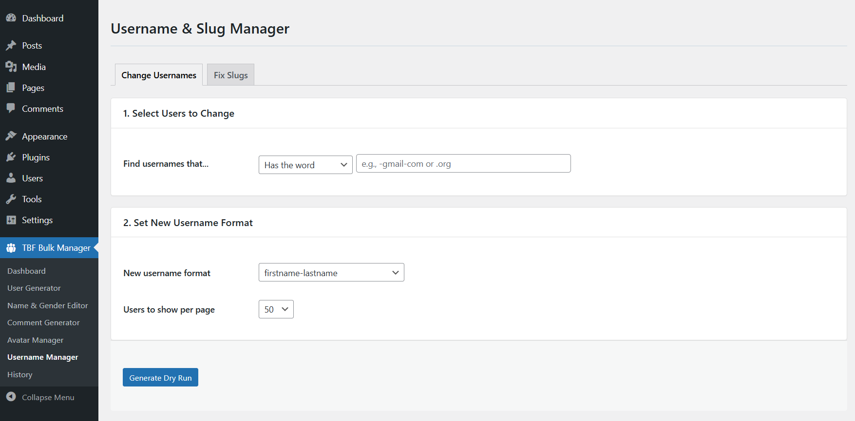Click the Collapse Menu arrow icon
The image size is (855, 421).
pyautogui.click(x=11, y=397)
